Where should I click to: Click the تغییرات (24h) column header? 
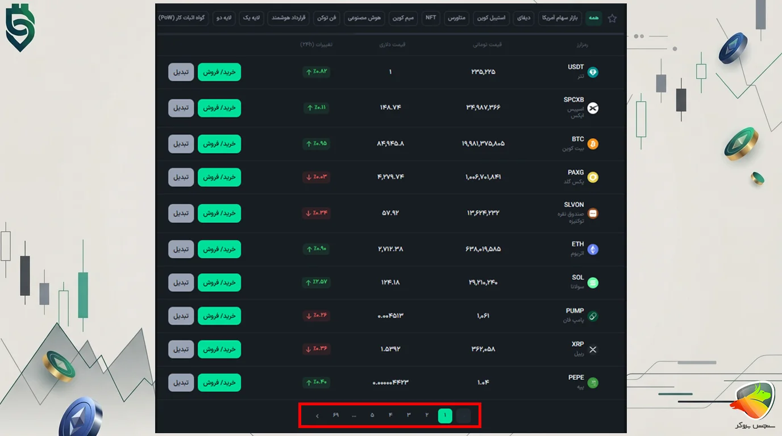317,44
